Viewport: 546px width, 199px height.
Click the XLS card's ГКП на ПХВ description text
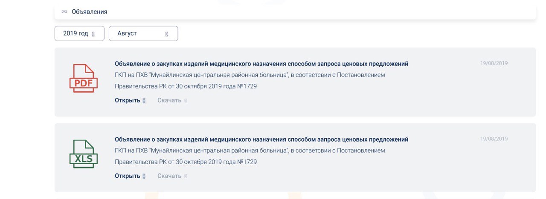pyautogui.click(x=250, y=156)
